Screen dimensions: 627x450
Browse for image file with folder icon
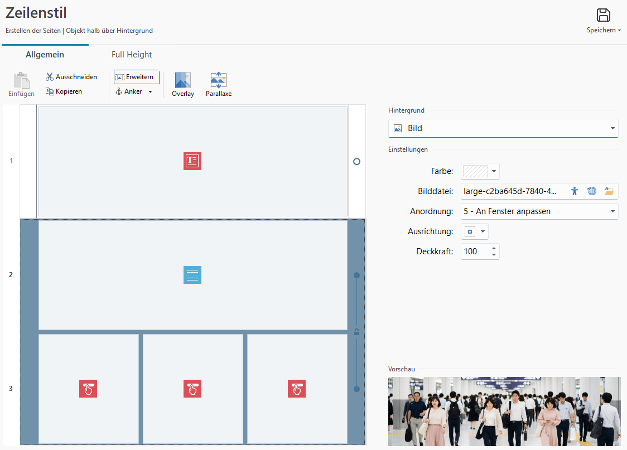(x=609, y=191)
